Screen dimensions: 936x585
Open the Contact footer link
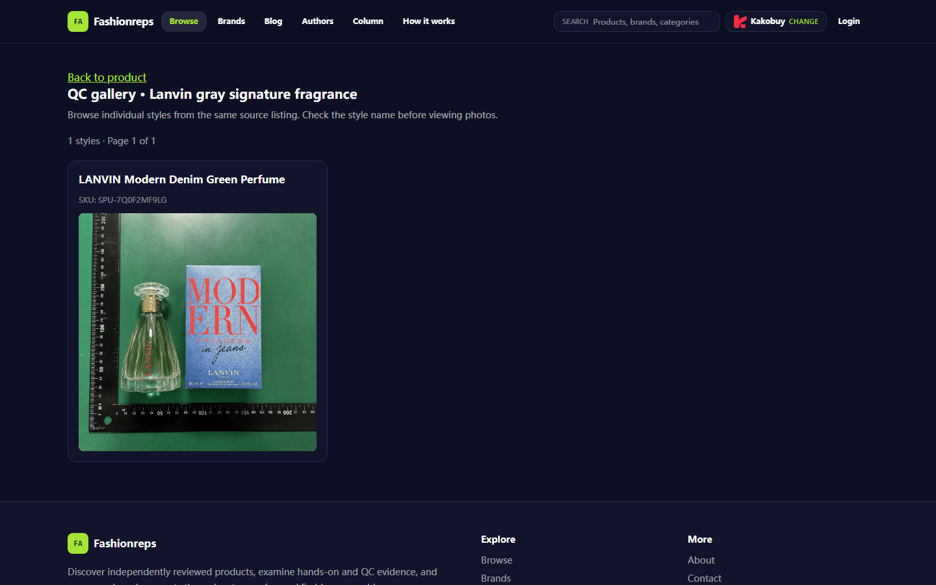point(705,578)
